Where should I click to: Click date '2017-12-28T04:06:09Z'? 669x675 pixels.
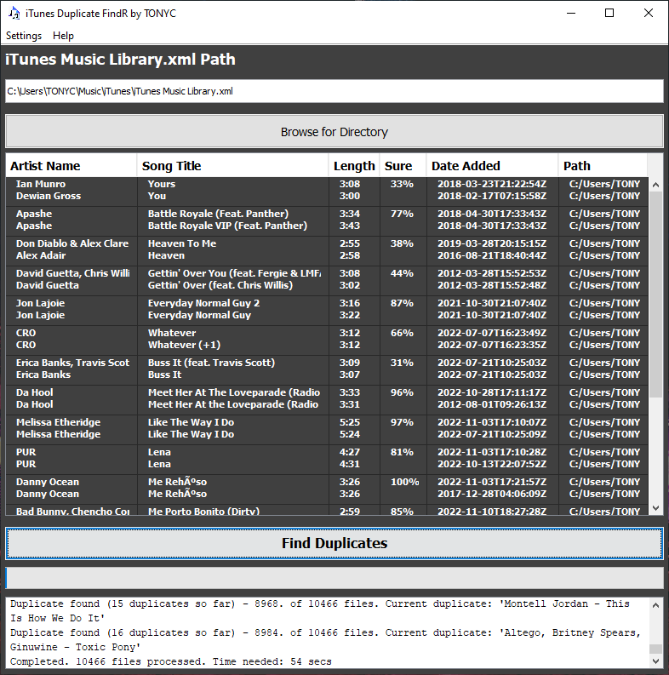[x=492, y=494]
